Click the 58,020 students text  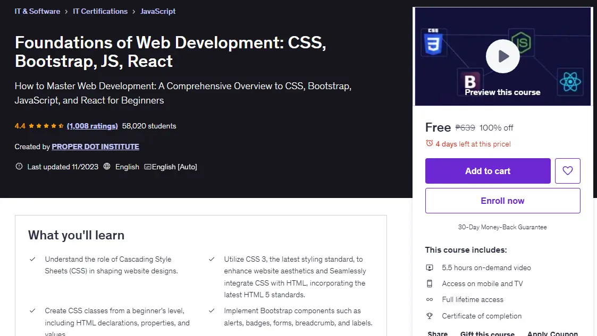[149, 126]
